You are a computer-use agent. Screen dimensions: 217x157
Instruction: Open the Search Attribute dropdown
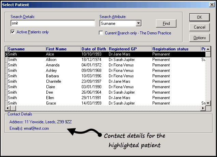click(x=138, y=23)
